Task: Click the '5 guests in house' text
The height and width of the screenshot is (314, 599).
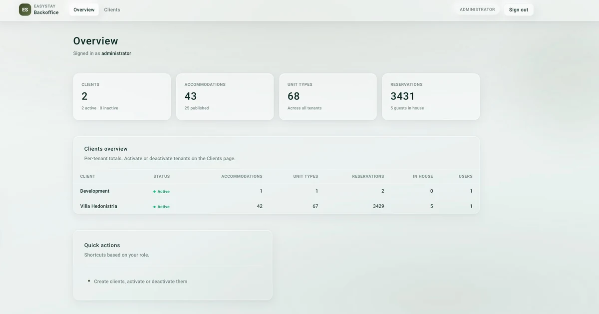Action: click(407, 108)
